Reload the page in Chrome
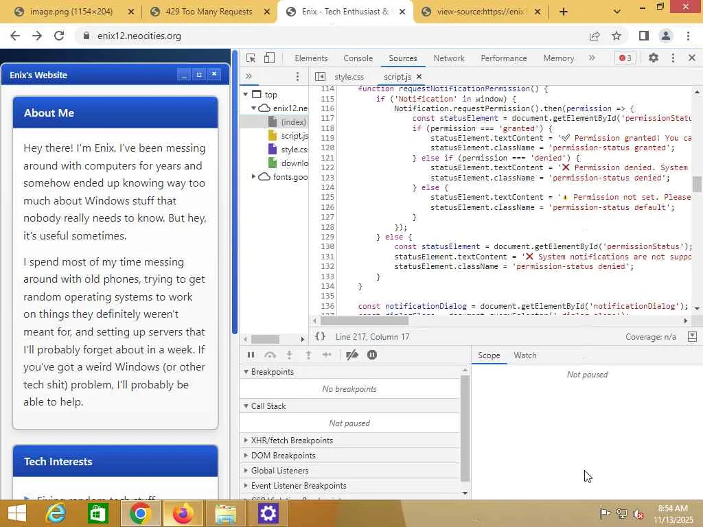 click(x=59, y=36)
